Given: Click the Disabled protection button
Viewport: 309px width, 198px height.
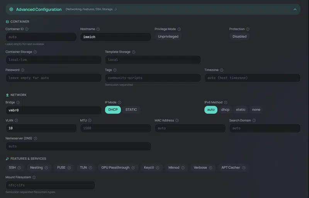Looking at the screenshot, I should [x=239, y=37].
